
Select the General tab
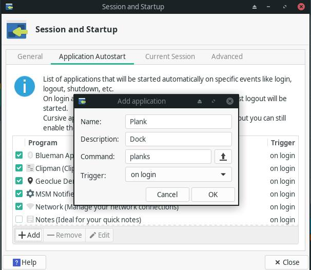click(x=30, y=56)
